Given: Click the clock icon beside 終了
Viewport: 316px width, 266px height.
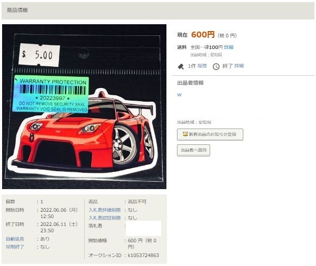Looking at the screenshot, I should 216,66.
